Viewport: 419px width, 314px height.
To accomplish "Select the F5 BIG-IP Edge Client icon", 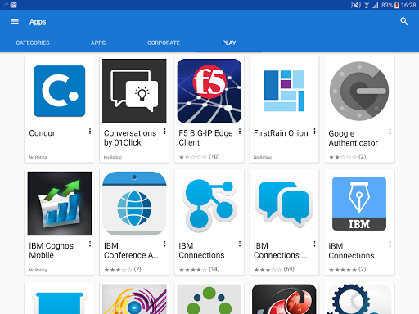I will (209, 91).
